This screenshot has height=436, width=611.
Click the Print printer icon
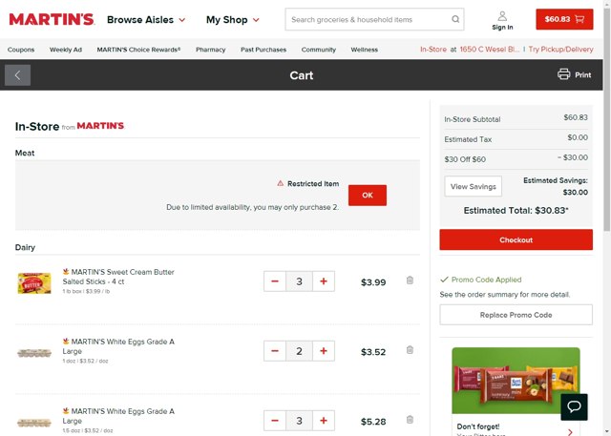point(563,74)
